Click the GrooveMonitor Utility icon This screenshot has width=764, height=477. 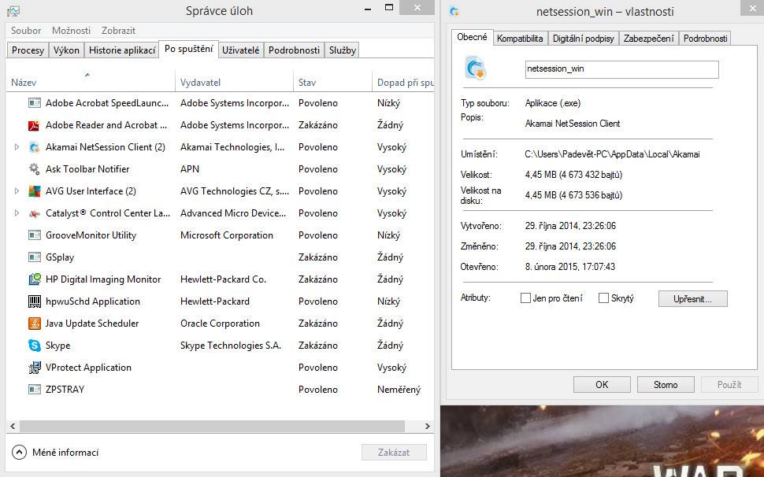click(34, 235)
